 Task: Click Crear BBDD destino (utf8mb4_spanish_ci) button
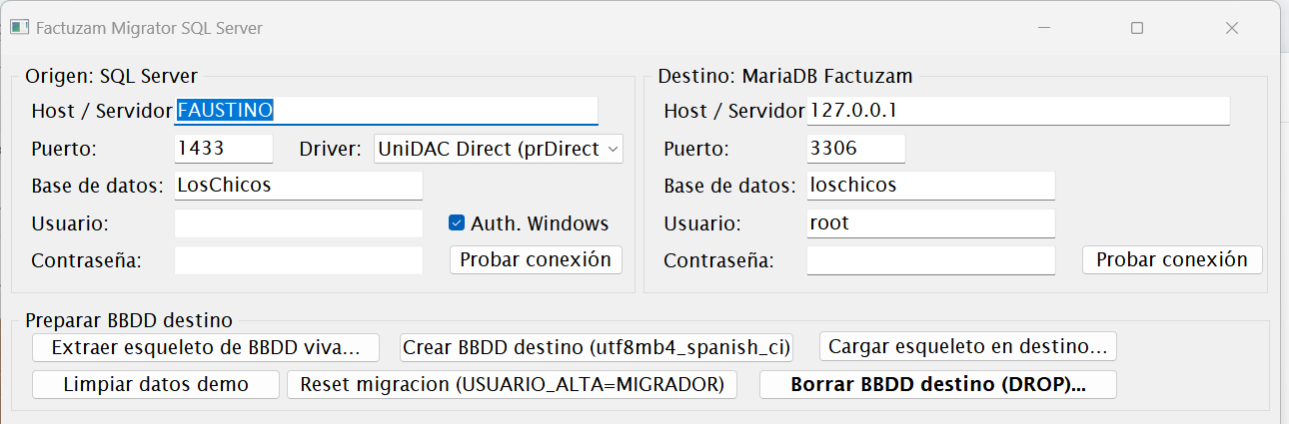[598, 347]
